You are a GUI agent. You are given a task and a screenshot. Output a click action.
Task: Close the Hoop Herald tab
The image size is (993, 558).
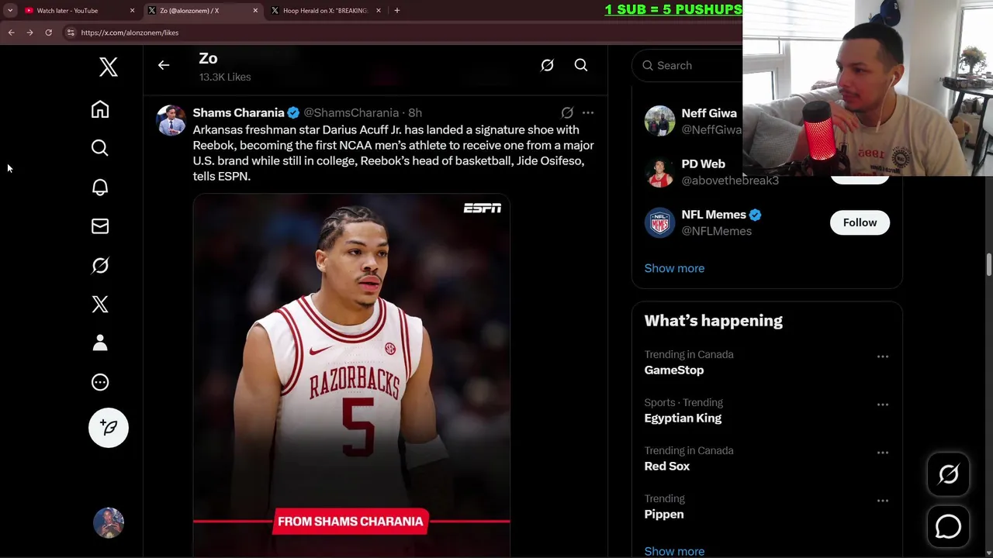click(379, 11)
